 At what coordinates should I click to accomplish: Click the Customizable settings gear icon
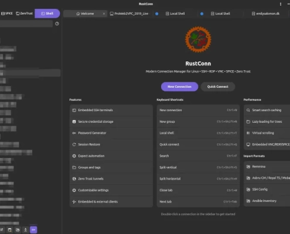click(x=74, y=190)
